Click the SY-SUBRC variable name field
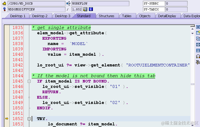 (x=154, y=3)
